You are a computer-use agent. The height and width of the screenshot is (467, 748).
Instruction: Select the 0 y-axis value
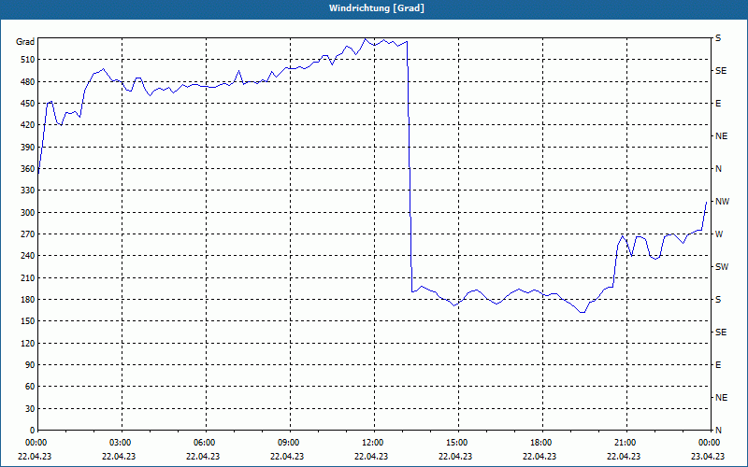click(x=33, y=430)
